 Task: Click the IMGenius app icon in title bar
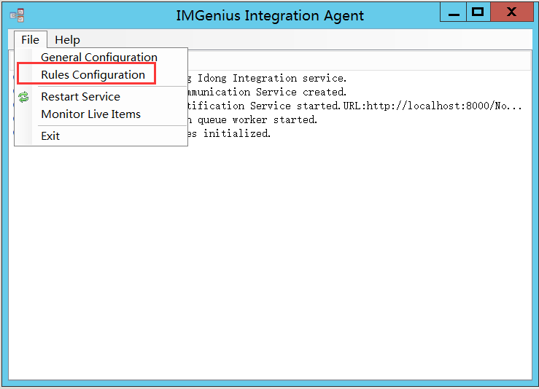[16, 15]
